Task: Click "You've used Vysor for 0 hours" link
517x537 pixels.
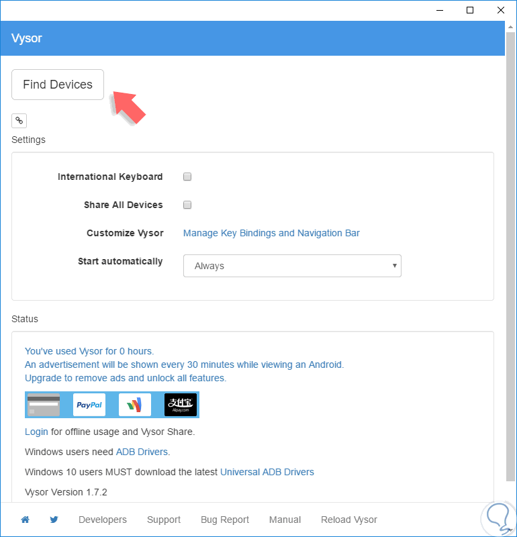Action: pos(89,351)
